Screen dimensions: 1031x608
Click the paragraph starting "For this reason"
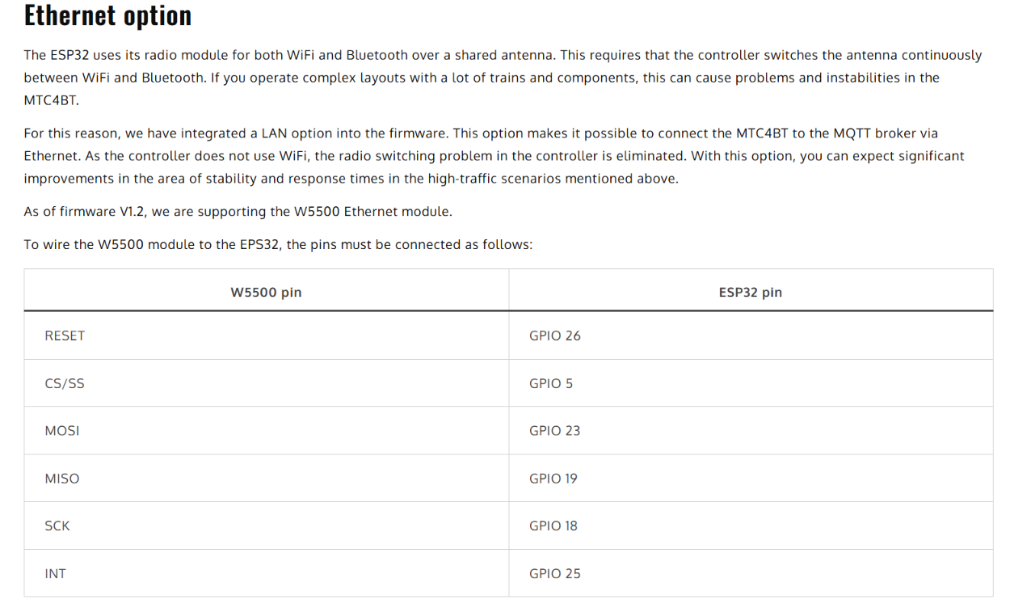pyautogui.click(x=494, y=156)
